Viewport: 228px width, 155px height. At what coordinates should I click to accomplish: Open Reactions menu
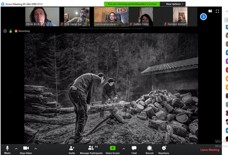point(164,150)
